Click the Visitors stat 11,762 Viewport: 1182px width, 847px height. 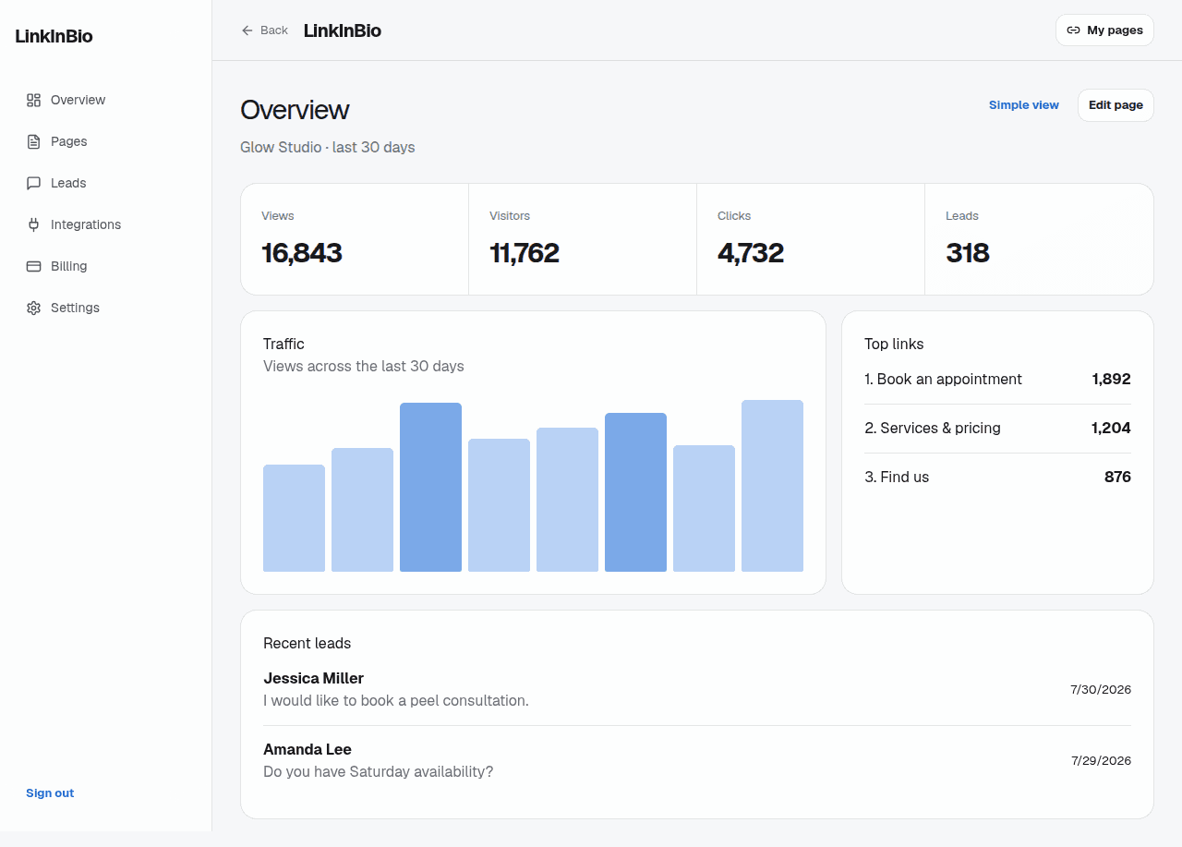tap(525, 253)
